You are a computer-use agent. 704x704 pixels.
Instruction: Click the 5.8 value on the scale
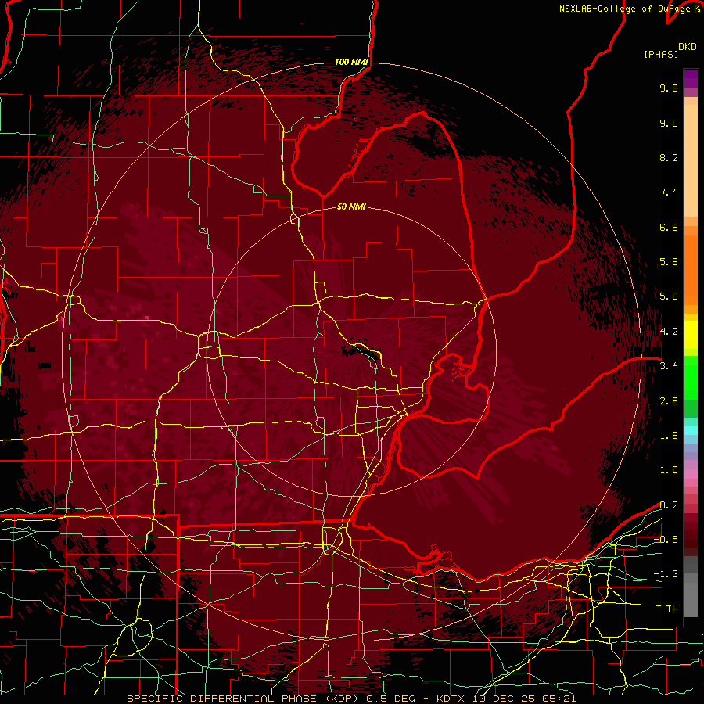tap(669, 262)
